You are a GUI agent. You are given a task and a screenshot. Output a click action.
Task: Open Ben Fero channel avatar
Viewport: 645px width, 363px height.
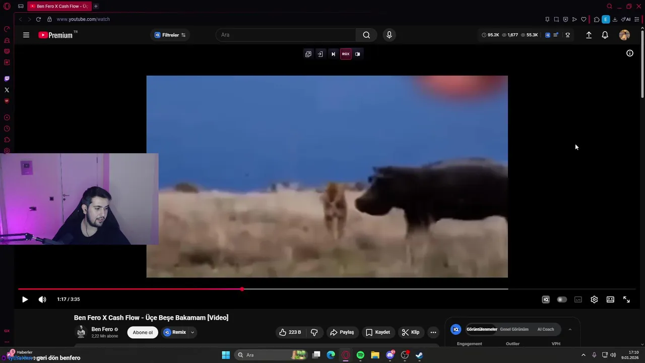coord(81,332)
